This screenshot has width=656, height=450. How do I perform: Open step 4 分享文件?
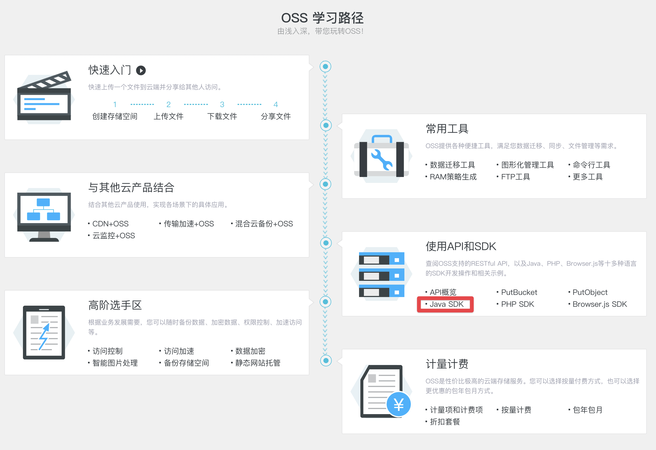(x=276, y=116)
